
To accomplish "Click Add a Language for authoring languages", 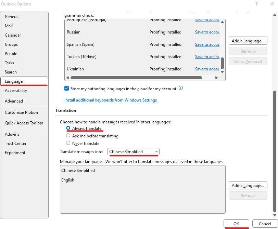I will 248,41.
